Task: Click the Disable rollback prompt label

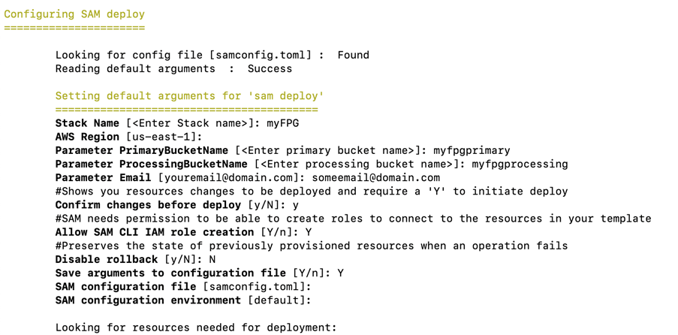Action: tap(107, 259)
